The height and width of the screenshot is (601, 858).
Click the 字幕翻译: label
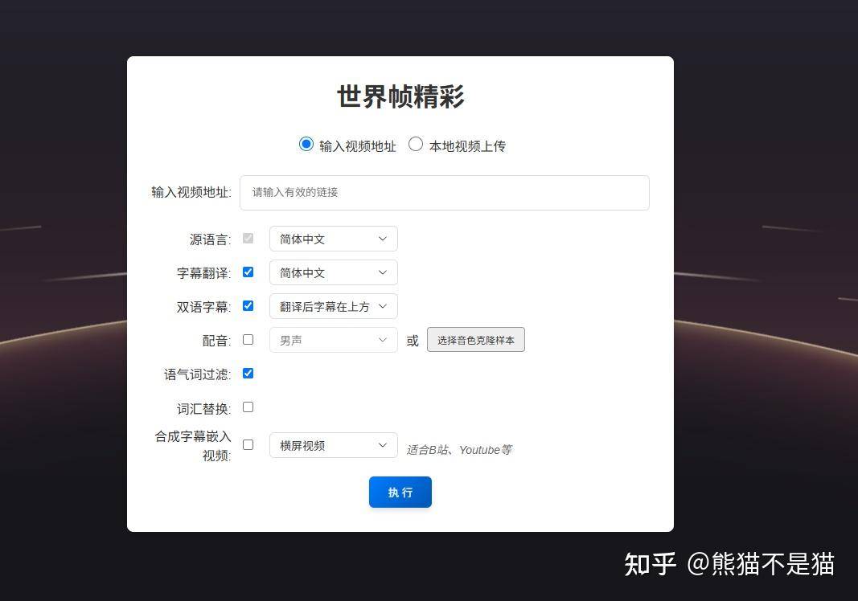[203, 273]
